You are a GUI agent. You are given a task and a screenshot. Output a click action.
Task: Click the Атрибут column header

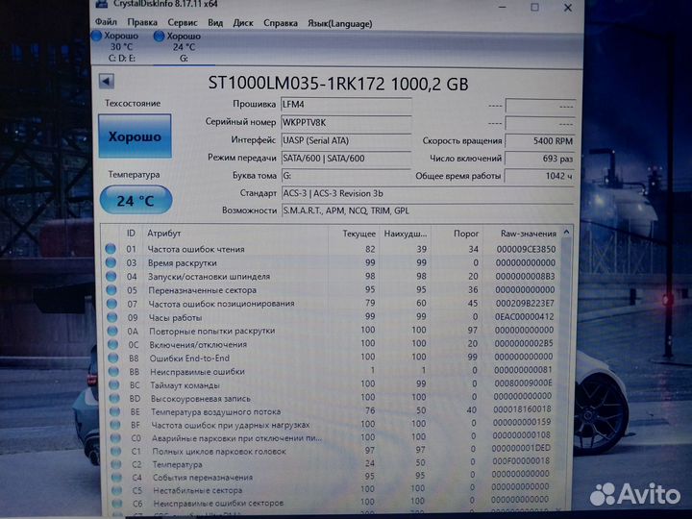coord(163,233)
